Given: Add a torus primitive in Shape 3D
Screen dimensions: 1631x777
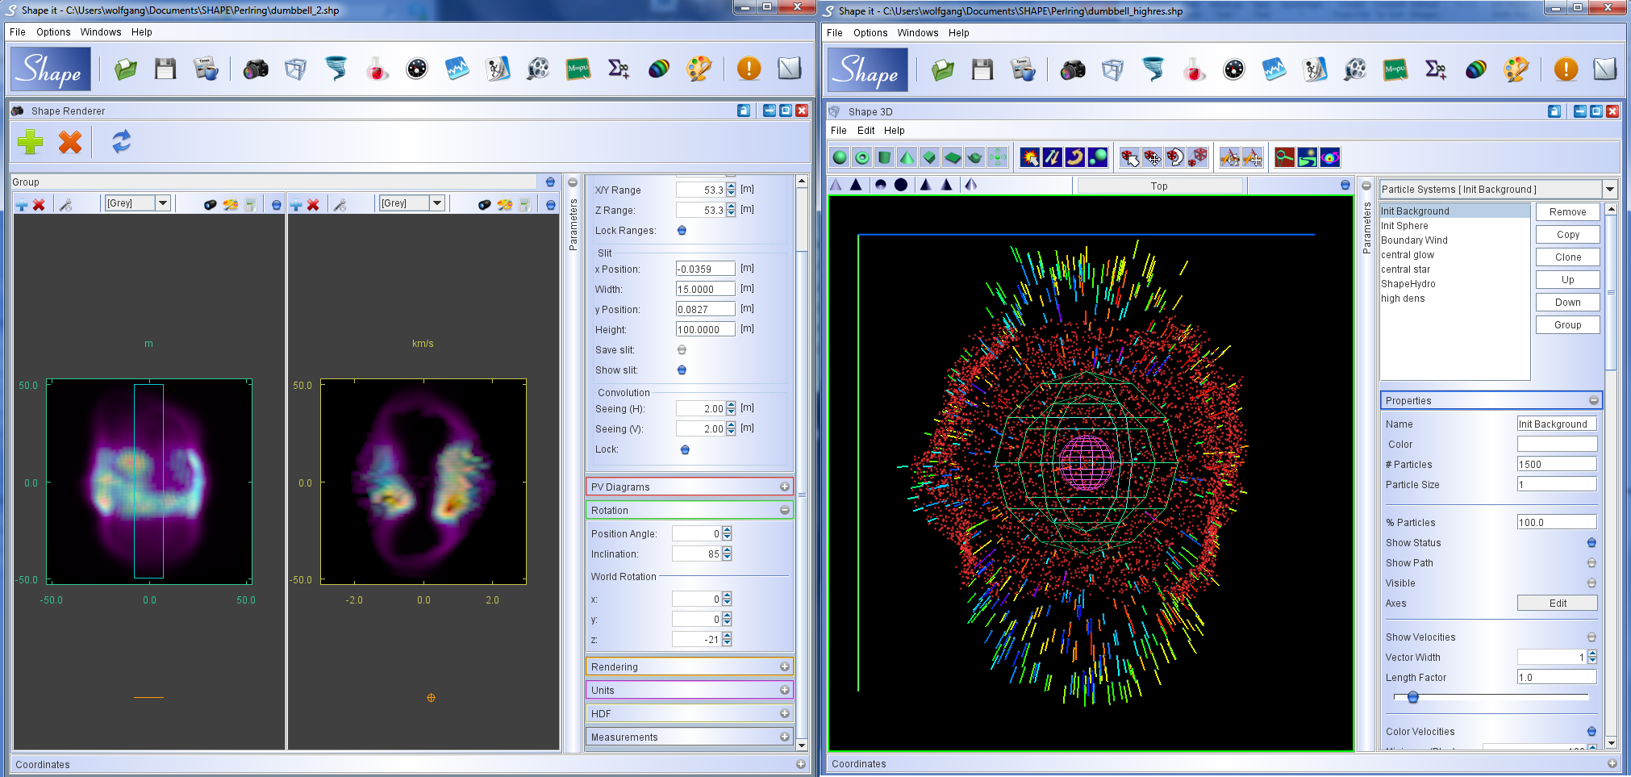Looking at the screenshot, I should coord(862,157).
